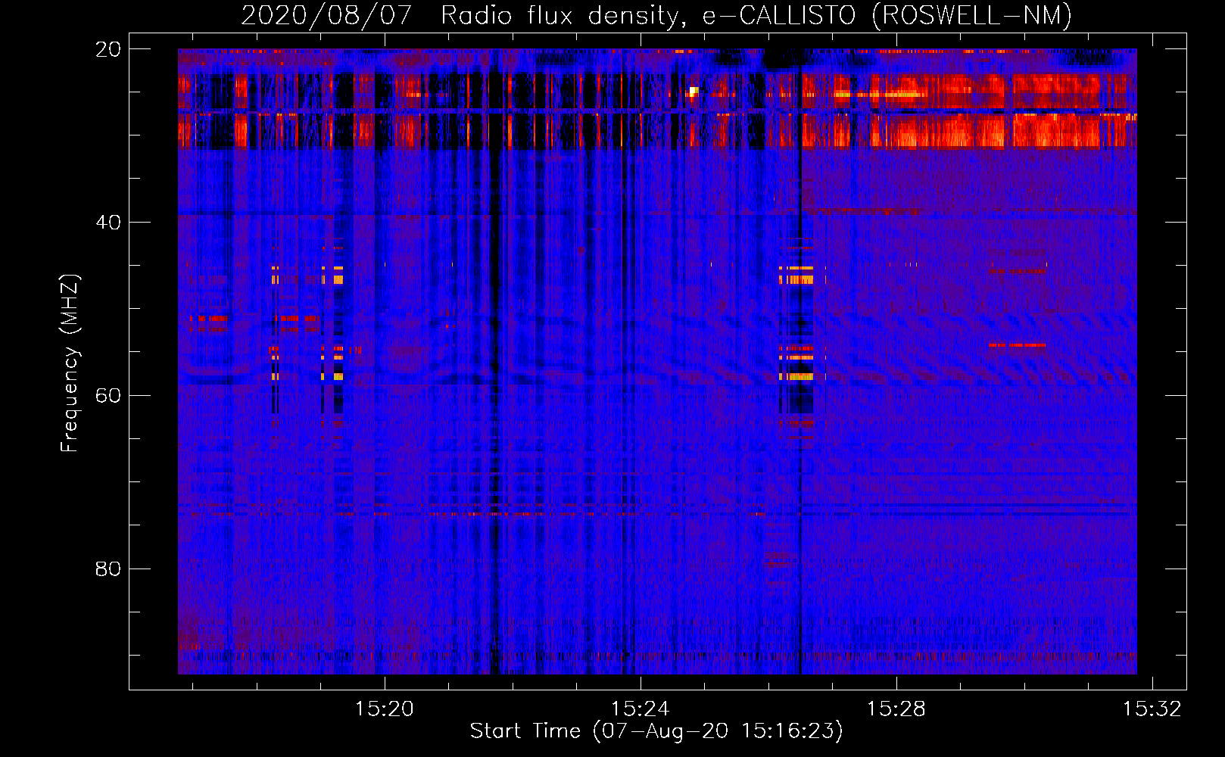
Task: Click the 80 frequency tick label
Action: [x=108, y=569]
